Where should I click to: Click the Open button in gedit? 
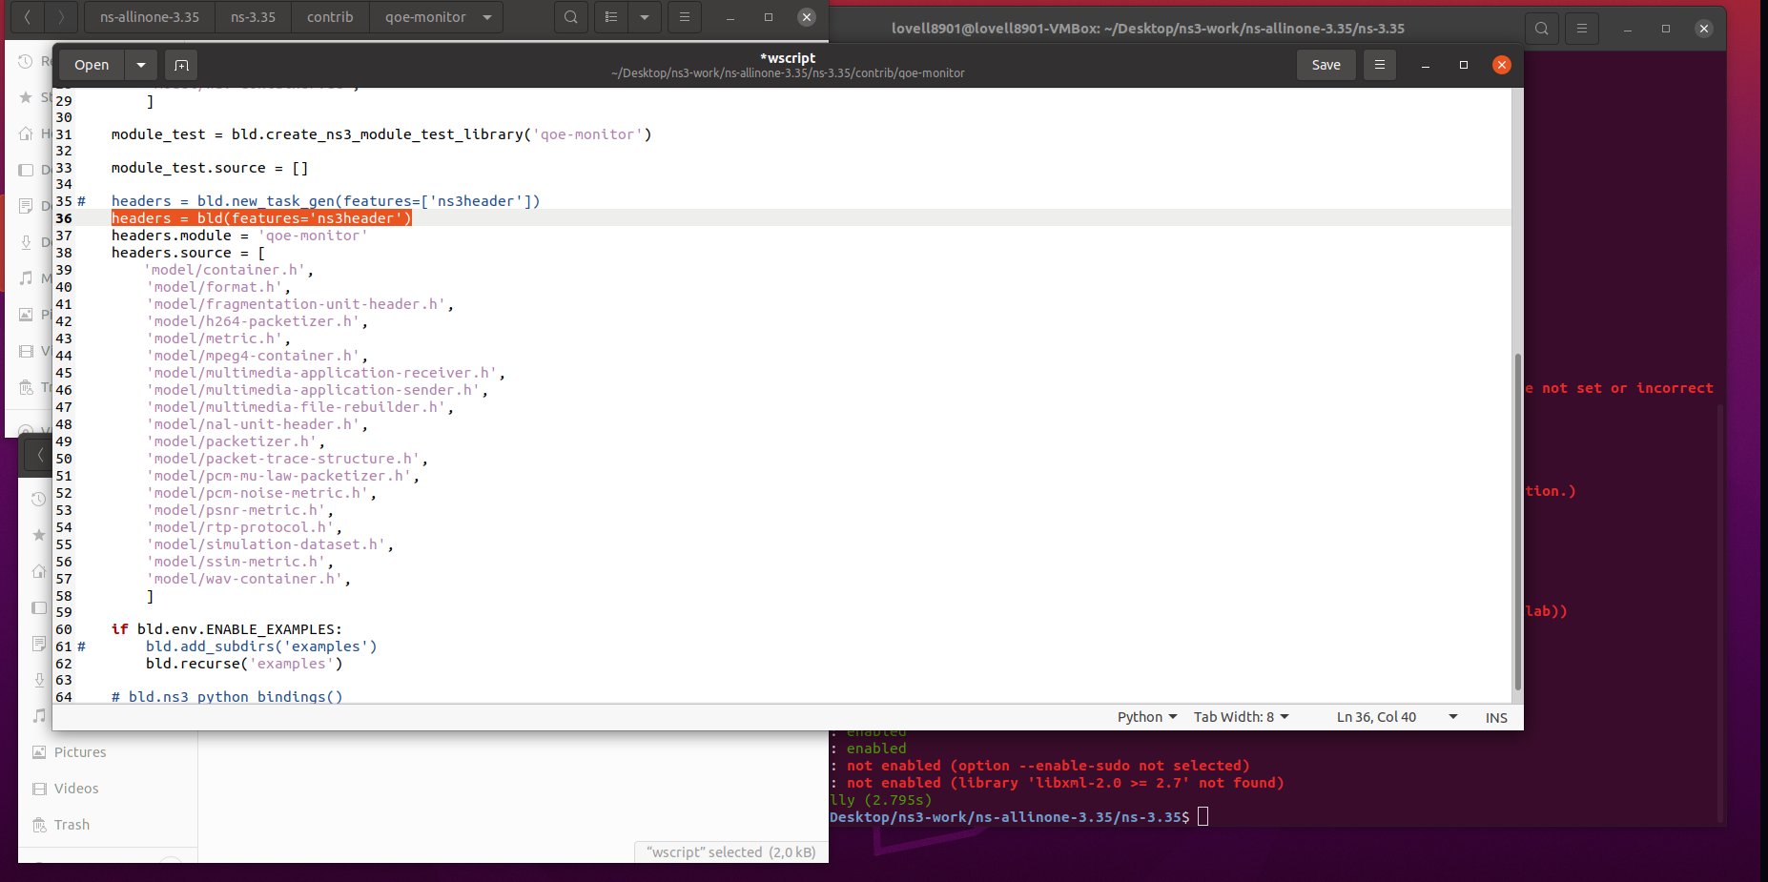point(92,65)
